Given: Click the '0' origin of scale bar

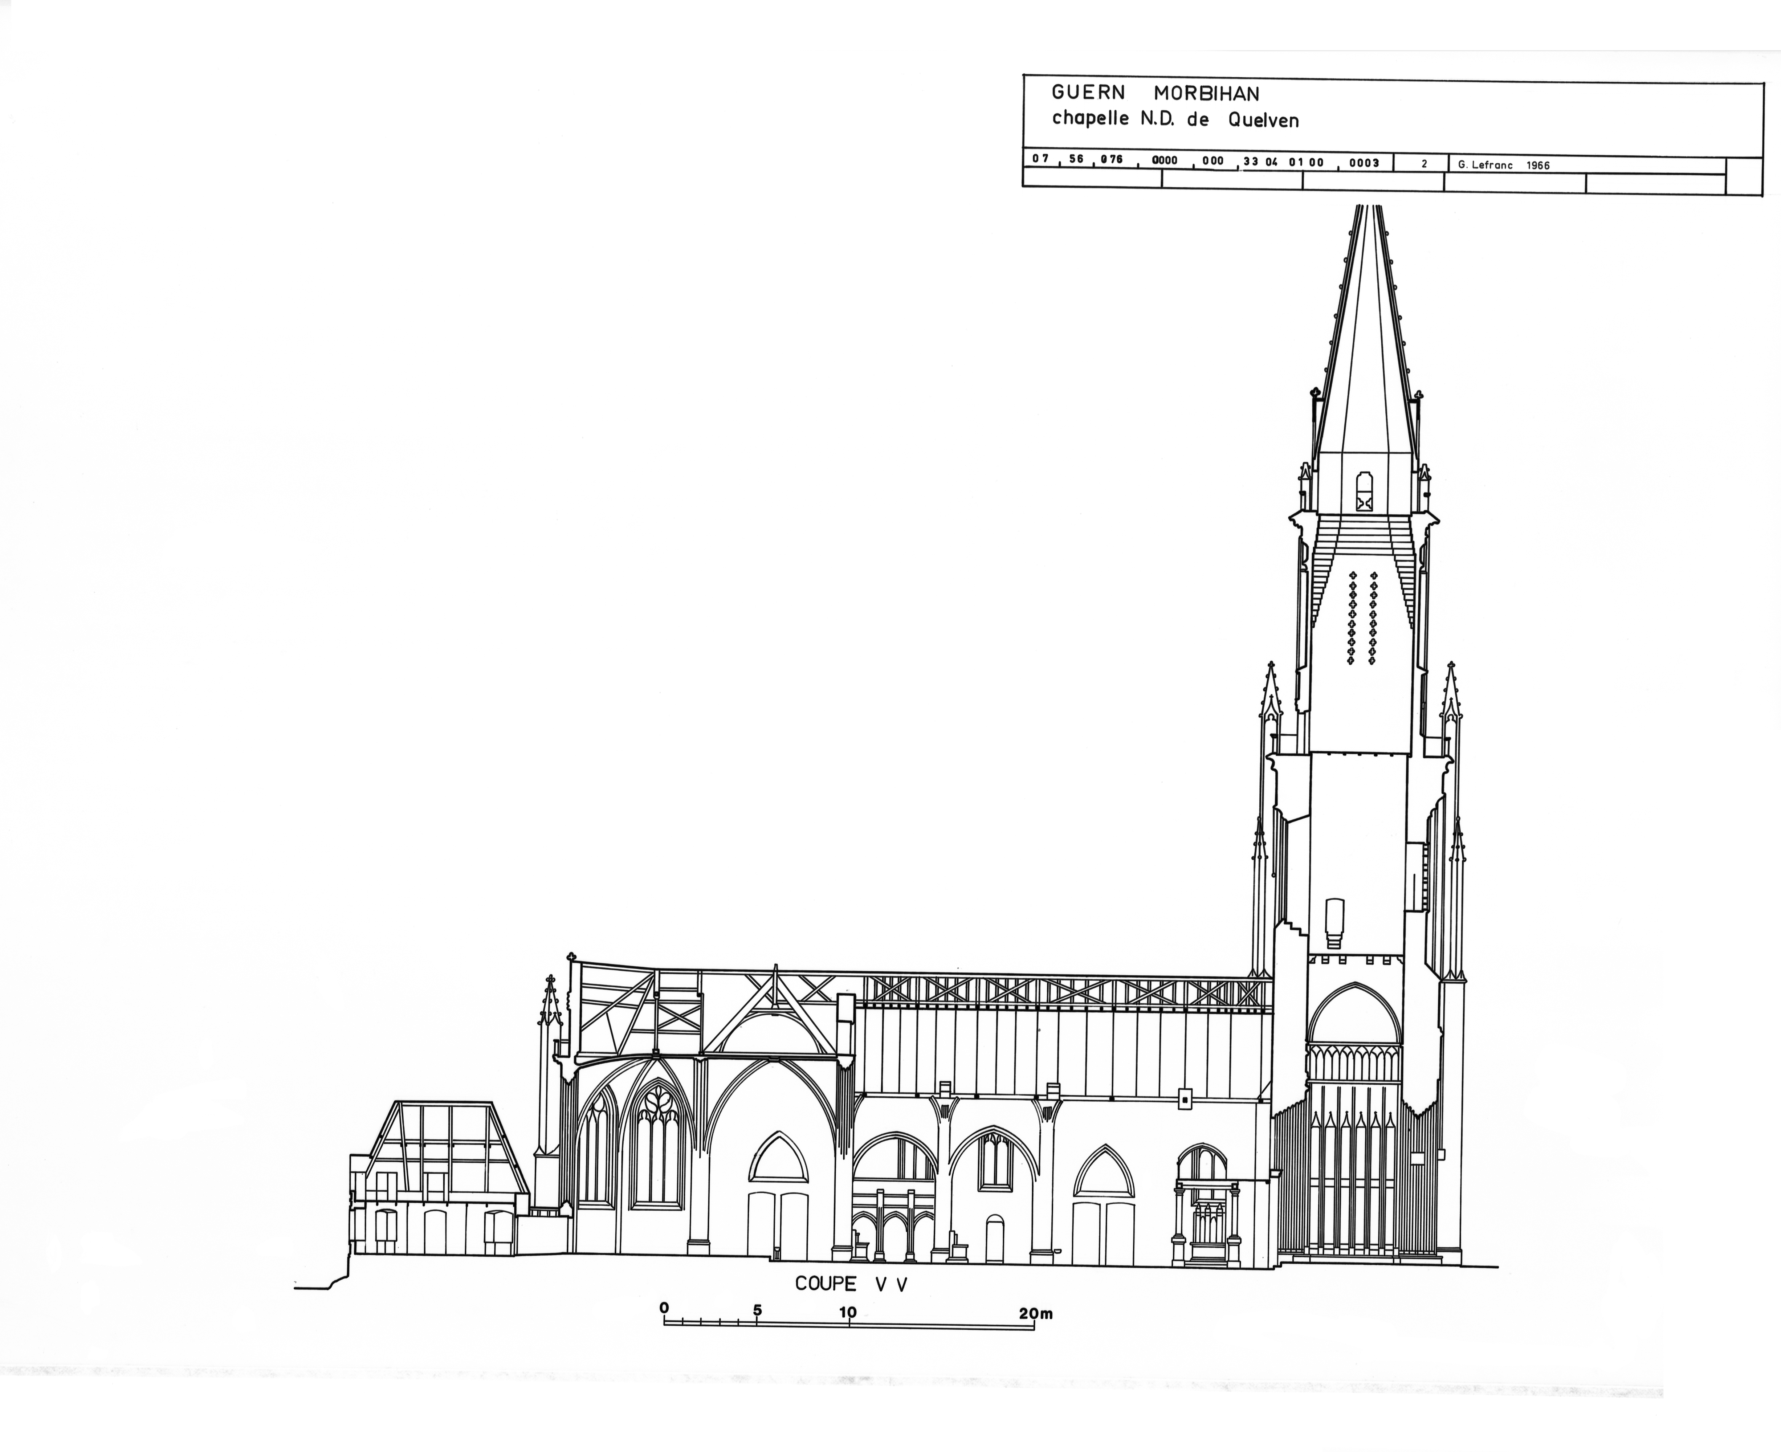Looking at the screenshot, I should coord(664,1308).
